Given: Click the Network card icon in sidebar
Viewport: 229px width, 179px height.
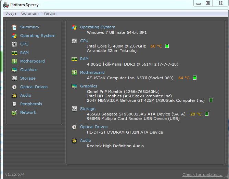Looking at the screenshot, I should [x=14, y=112].
